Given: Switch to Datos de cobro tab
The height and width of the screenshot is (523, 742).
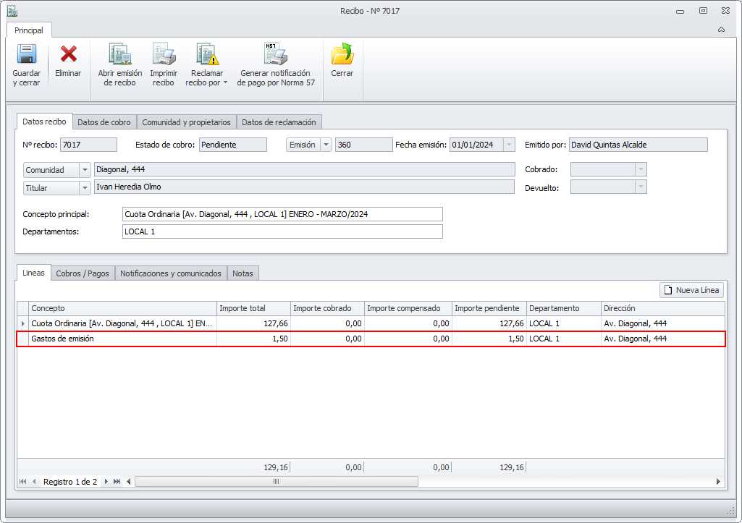Looking at the screenshot, I should (104, 122).
